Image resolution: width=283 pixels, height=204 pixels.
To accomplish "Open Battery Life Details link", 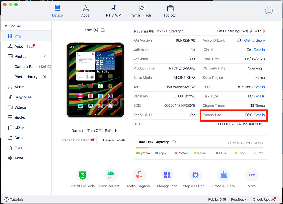I will click(259, 115).
